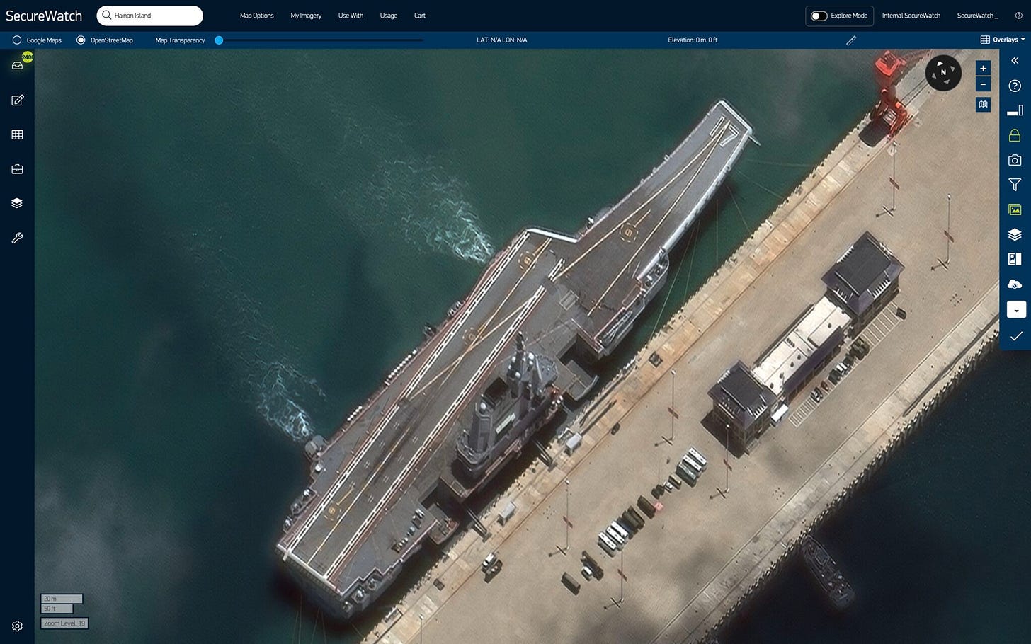
Task: Click the LAT: N/A LON: N/A readout
Action: click(x=502, y=40)
